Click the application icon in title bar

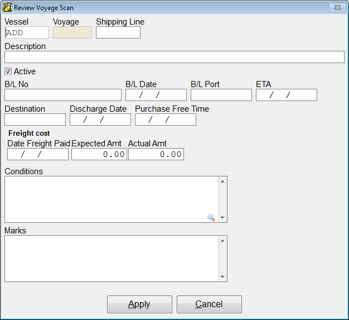click(7, 7)
